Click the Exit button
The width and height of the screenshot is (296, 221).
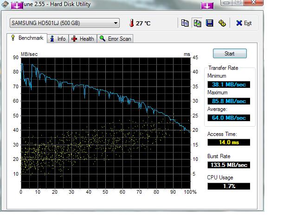click(x=244, y=23)
